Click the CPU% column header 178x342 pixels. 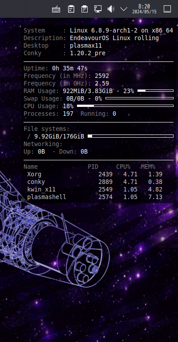coord(123,167)
